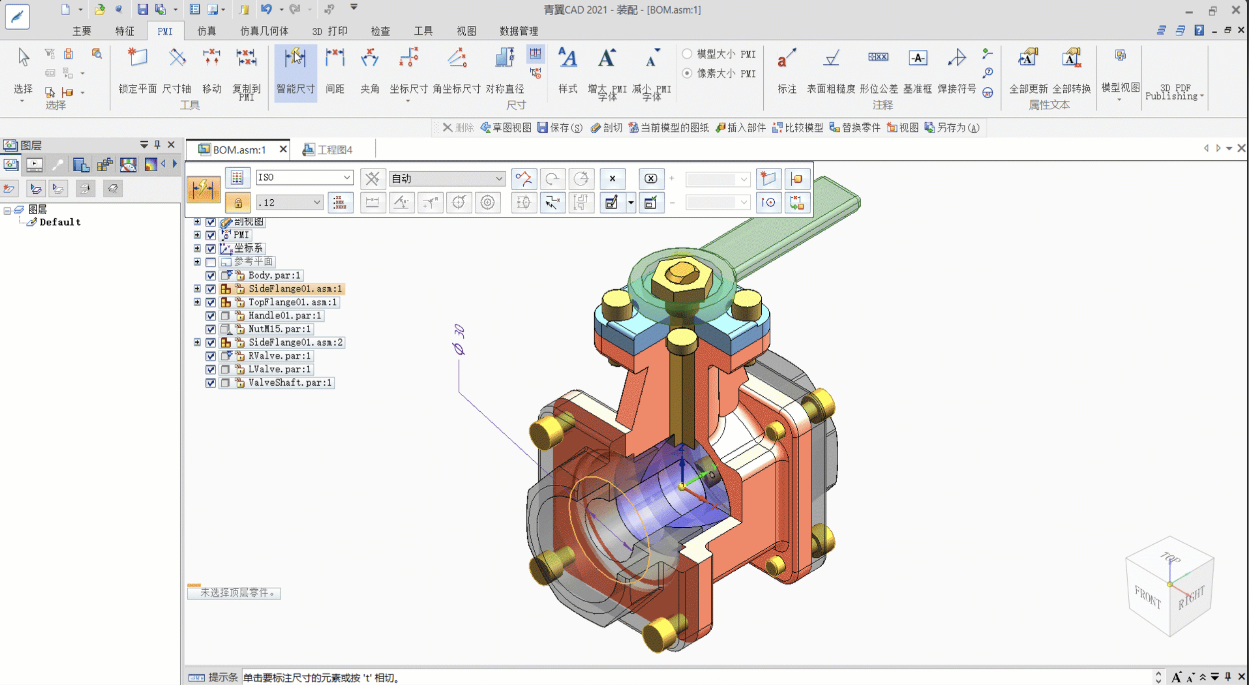Open the 数据管理 ribbon tab
The image size is (1249, 685).
pos(519,31)
